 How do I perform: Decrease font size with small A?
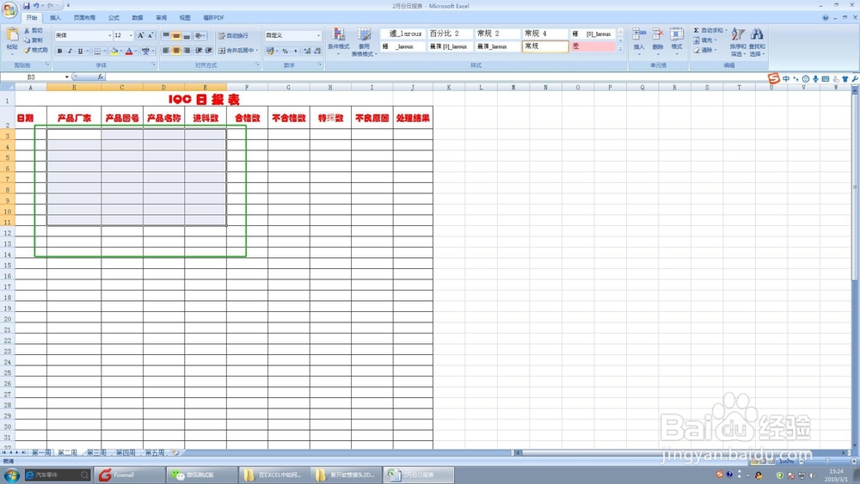point(150,35)
